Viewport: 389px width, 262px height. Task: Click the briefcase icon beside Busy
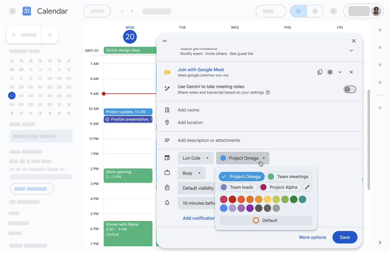click(x=167, y=173)
